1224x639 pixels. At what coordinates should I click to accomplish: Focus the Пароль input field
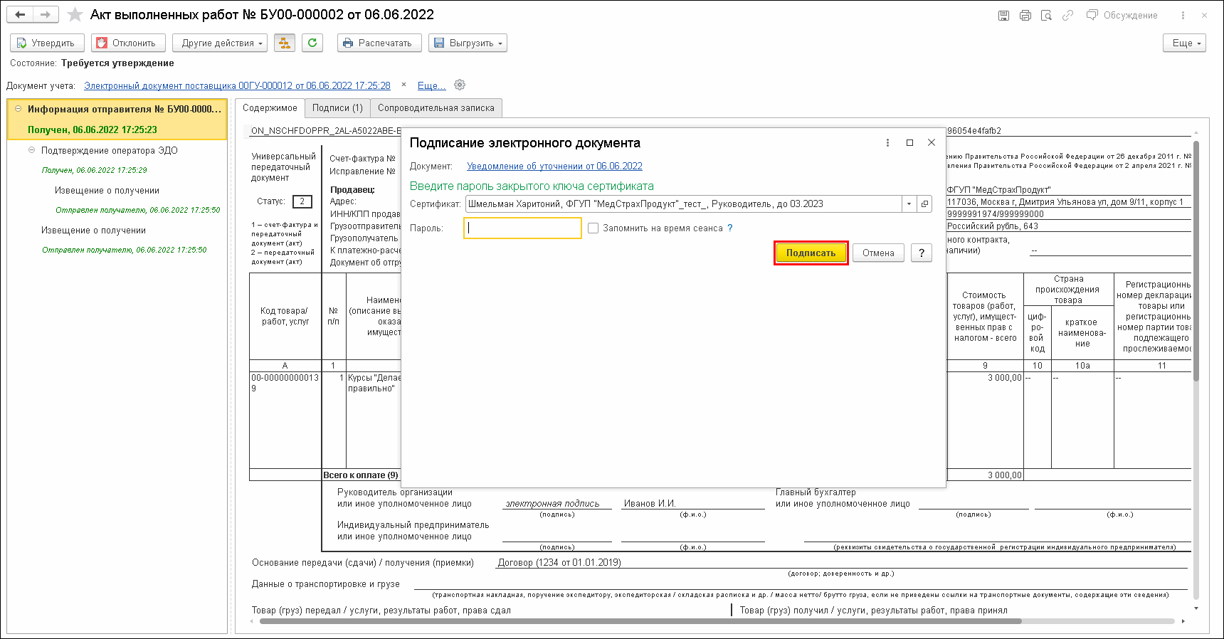click(522, 228)
